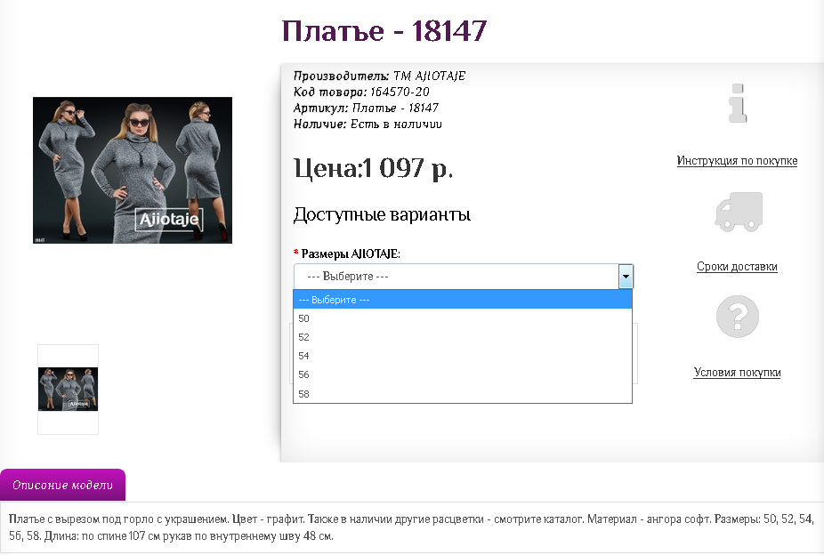Pick size 58 from the dropdown
Viewport: 824px width, 555px height.
462,393
